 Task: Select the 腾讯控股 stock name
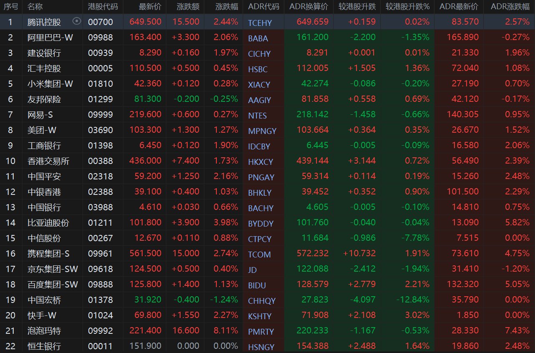[x=44, y=22]
